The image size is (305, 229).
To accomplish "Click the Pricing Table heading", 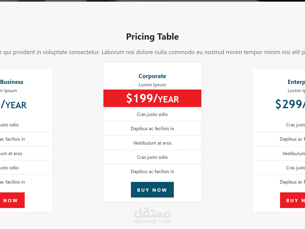I will point(152,37).
